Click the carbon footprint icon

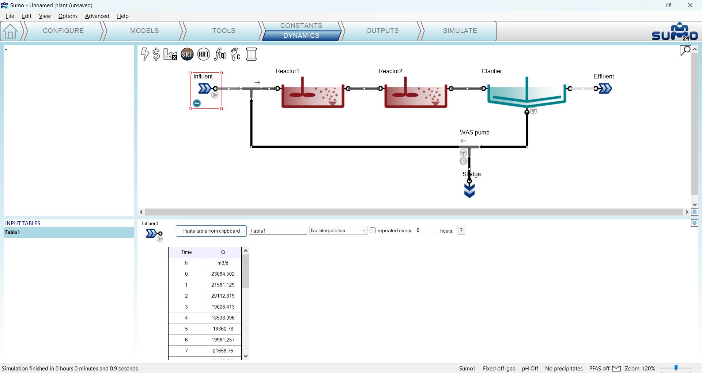(236, 54)
